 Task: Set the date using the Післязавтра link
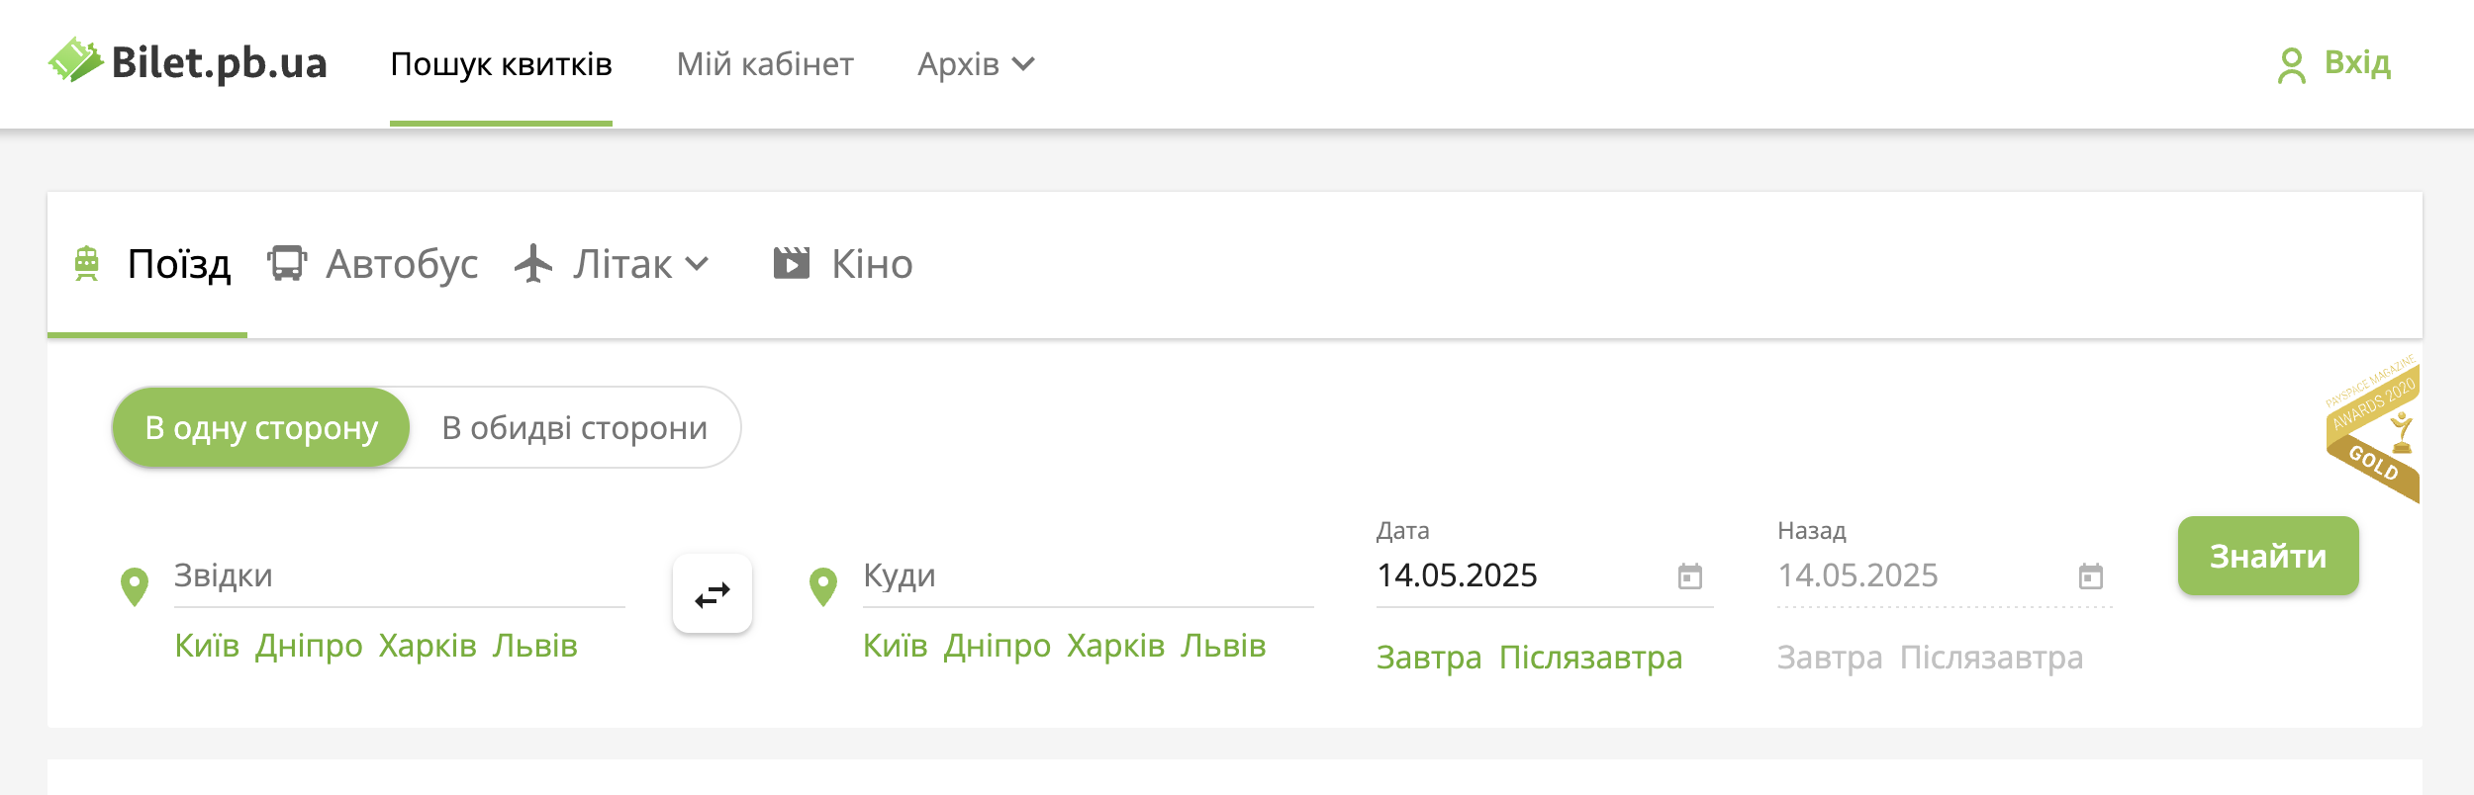pyautogui.click(x=1591, y=658)
